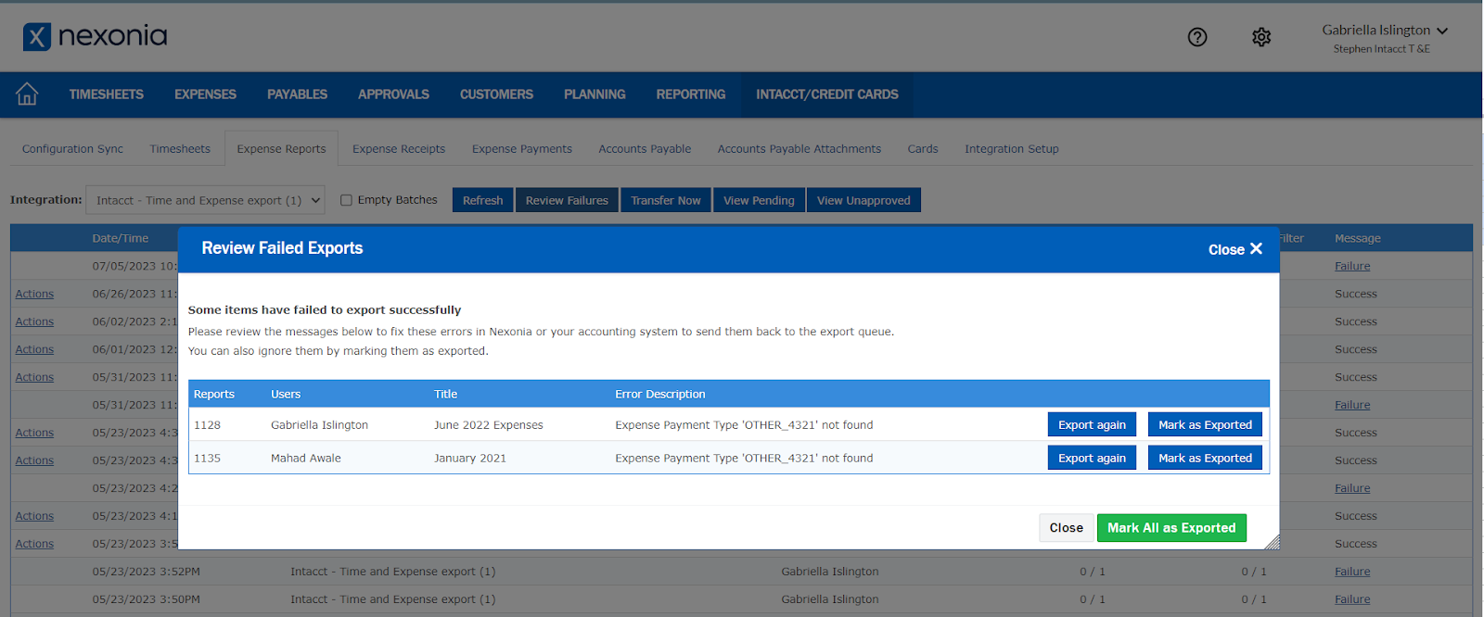Select the Mahad Awale user cell
The height and width of the screenshot is (617, 1484).
tap(306, 459)
